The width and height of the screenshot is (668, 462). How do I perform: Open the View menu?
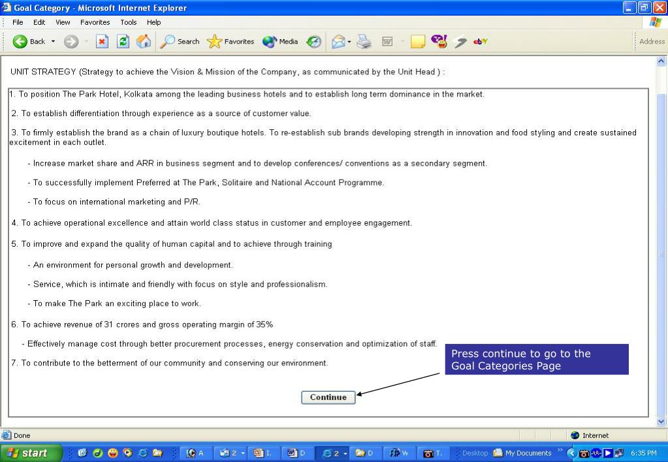coord(63,22)
